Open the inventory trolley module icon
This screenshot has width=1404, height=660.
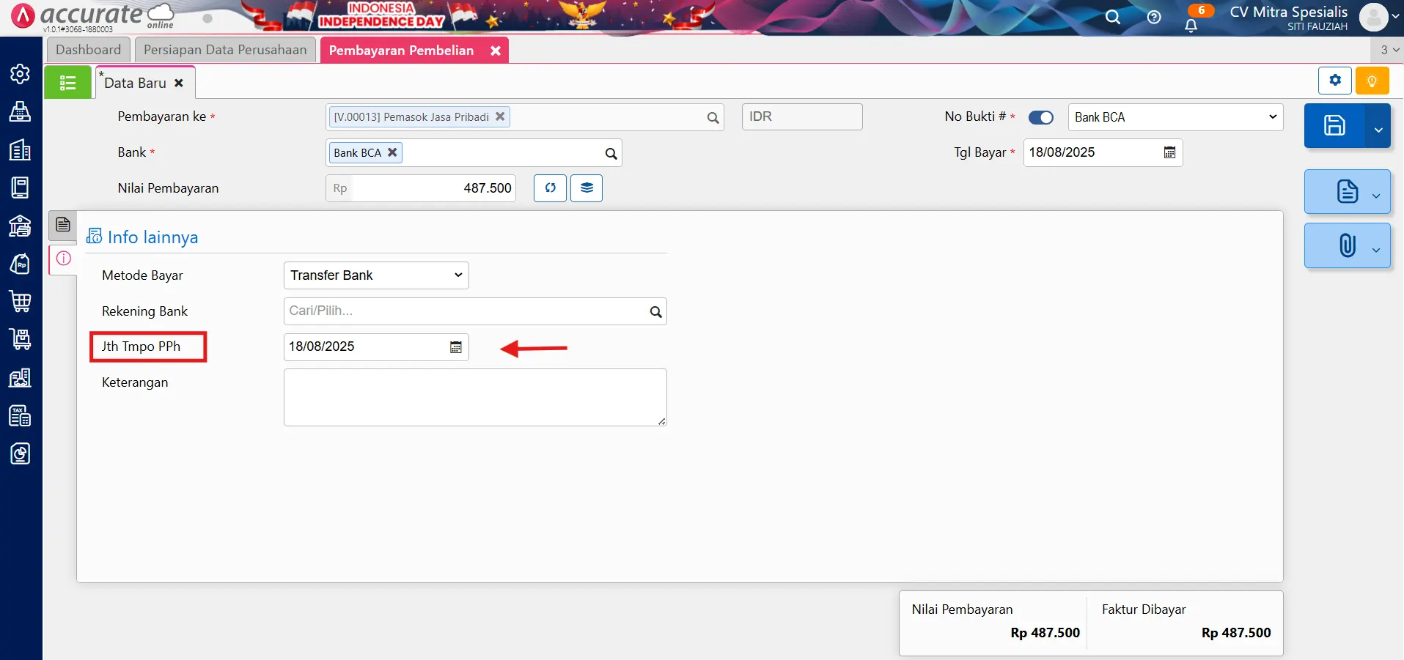(21, 339)
